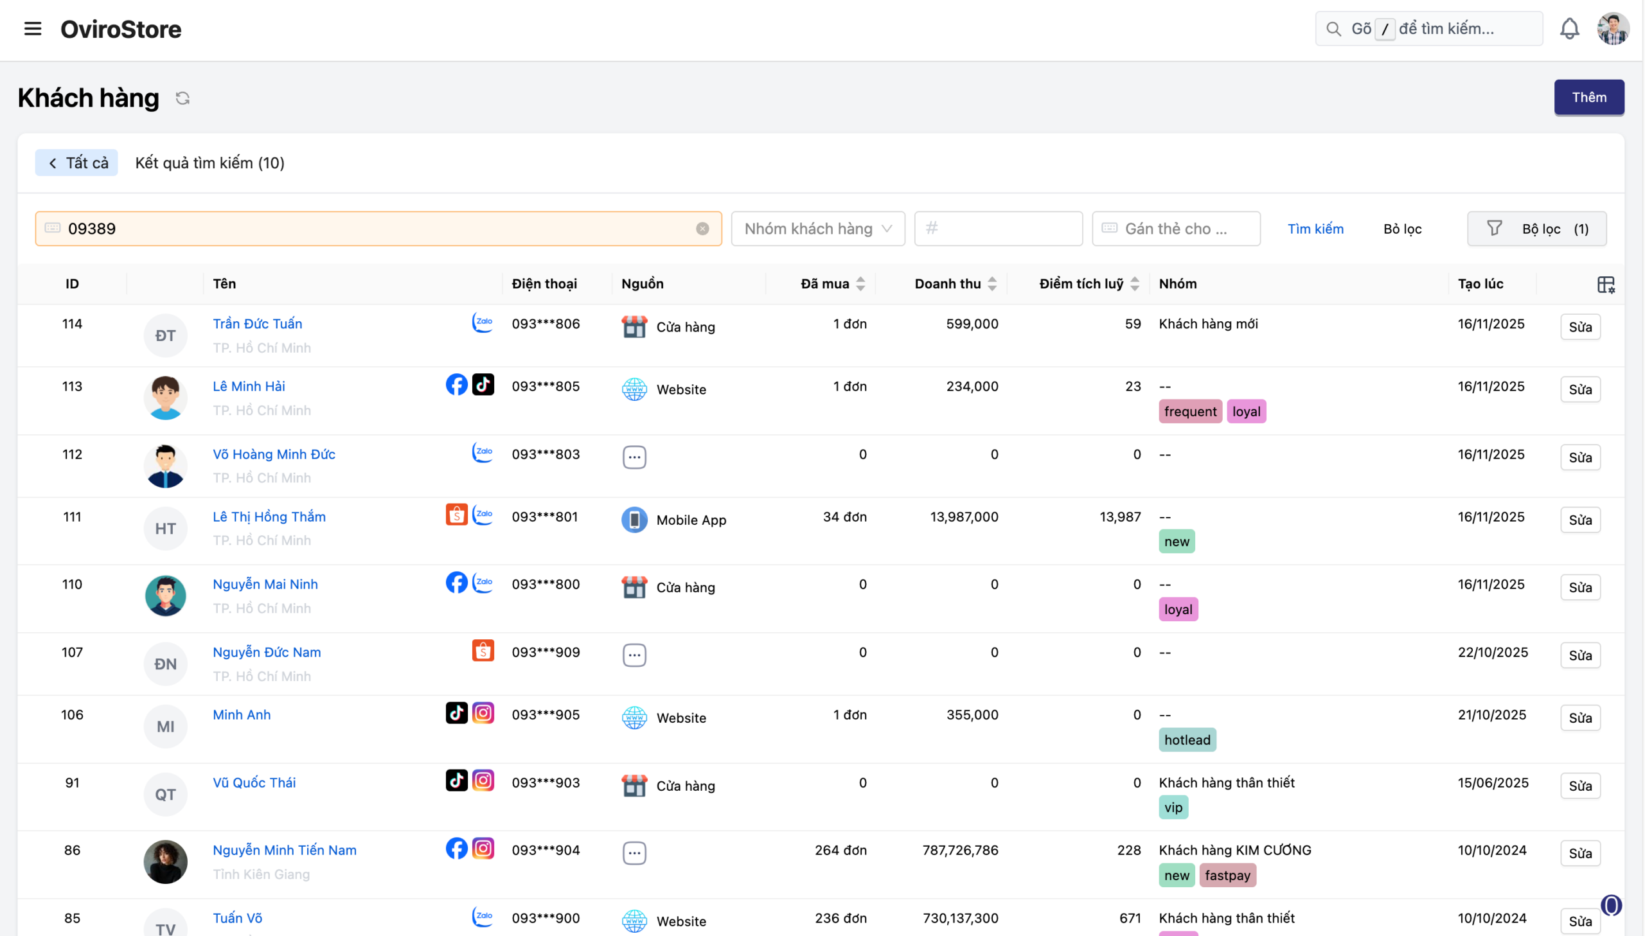The height and width of the screenshot is (936, 1645).
Task: Click Zalo icon for Trần Đức Tuấn
Action: tap(482, 322)
